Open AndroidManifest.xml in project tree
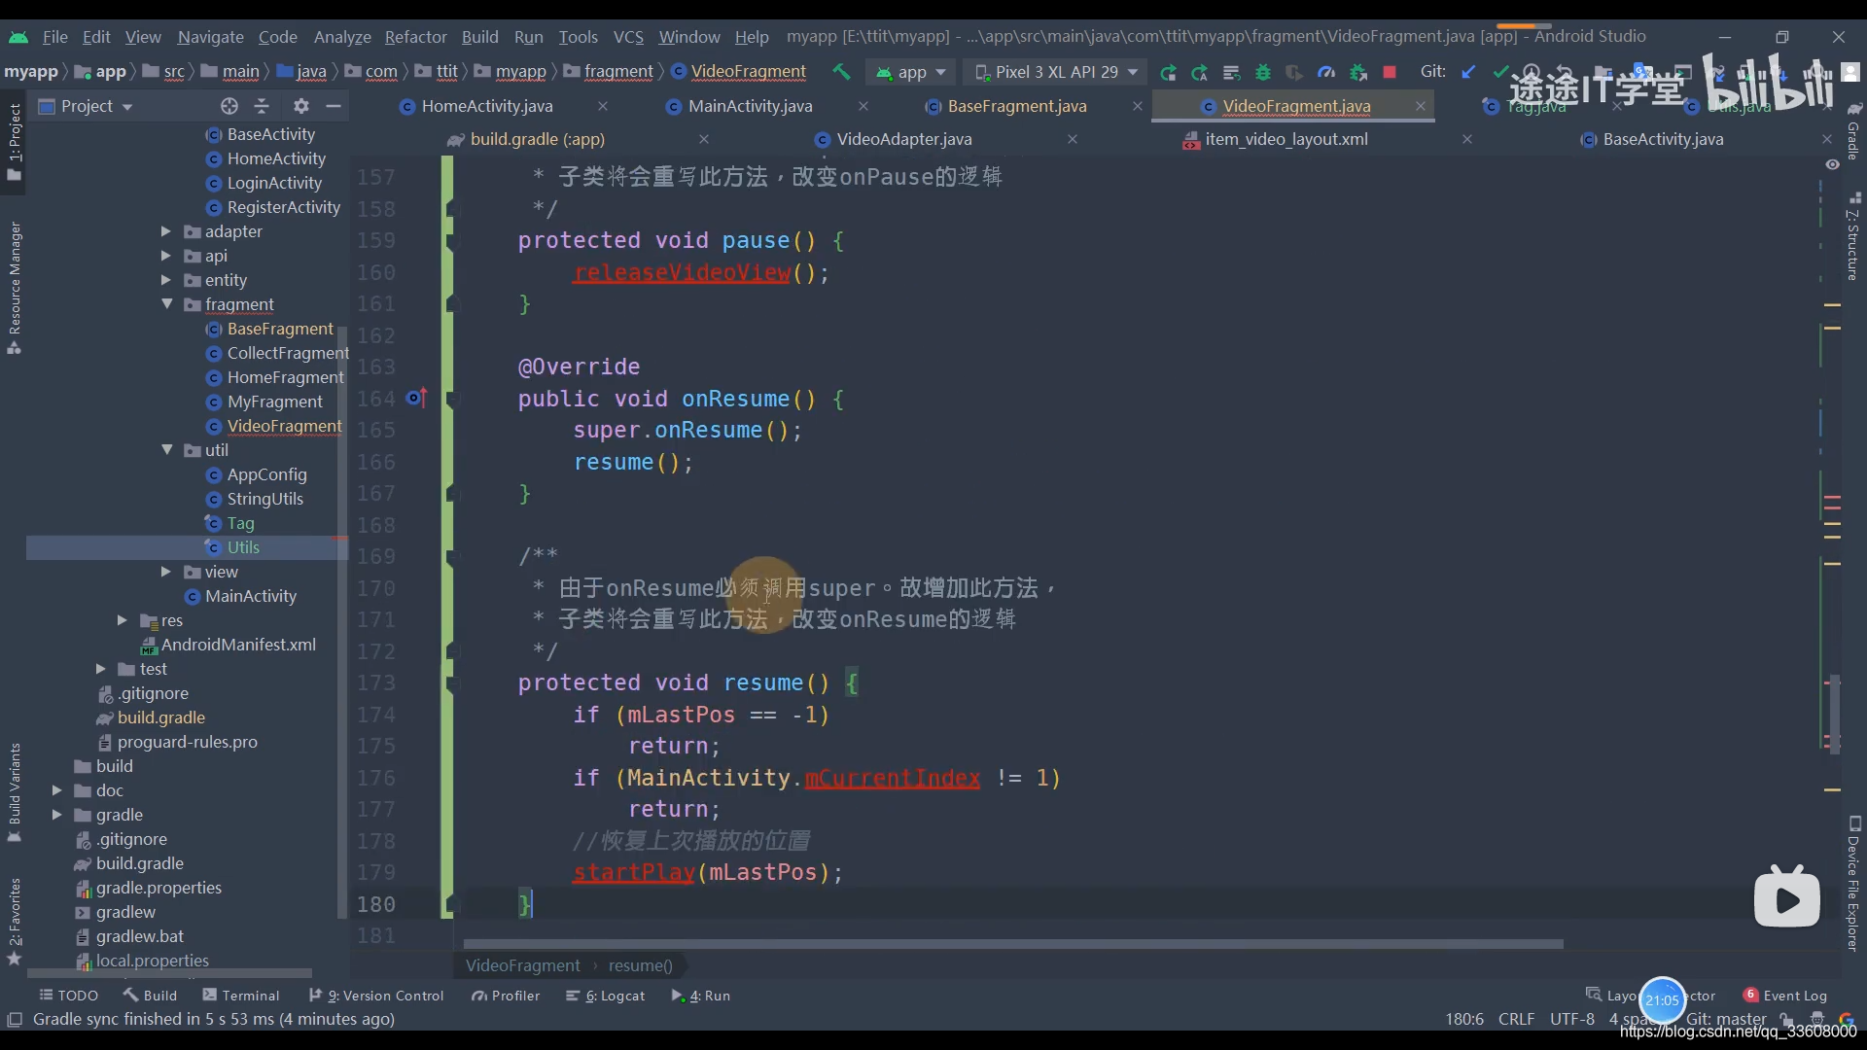This screenshot has width=1867, height=1050. coord(238,645)
